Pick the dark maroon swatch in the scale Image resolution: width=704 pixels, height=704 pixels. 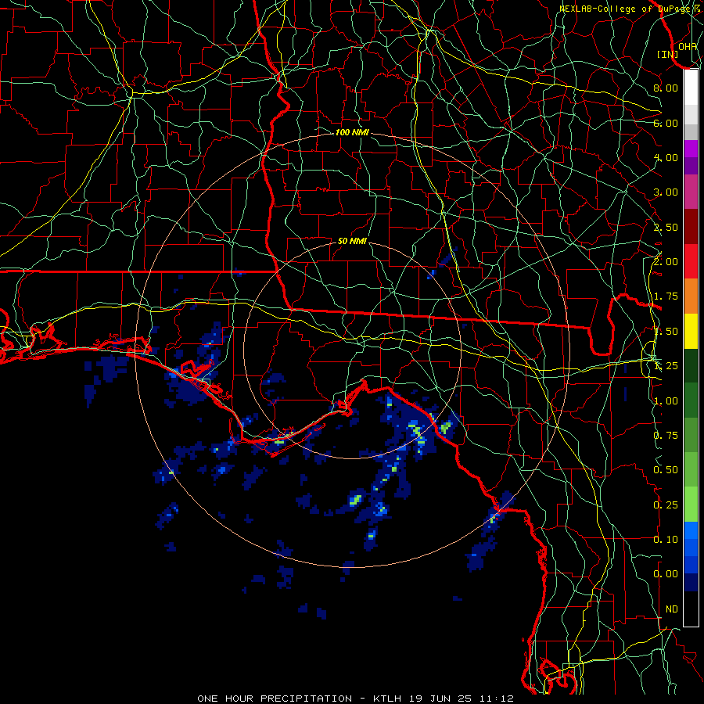[691, 227]
